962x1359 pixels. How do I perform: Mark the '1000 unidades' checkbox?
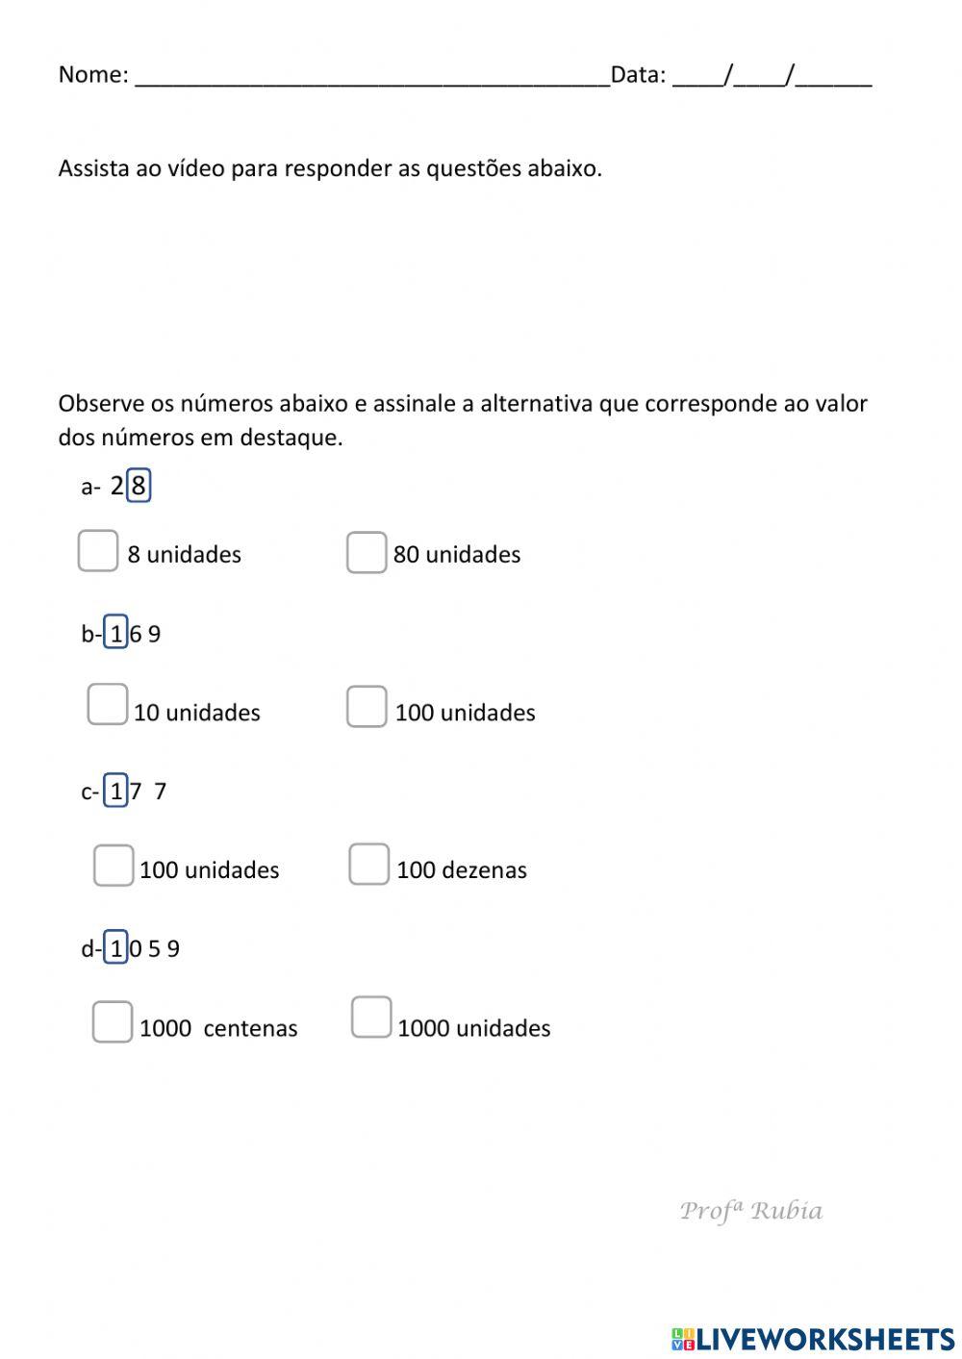pyautogui.click(x=371, y=1018)
